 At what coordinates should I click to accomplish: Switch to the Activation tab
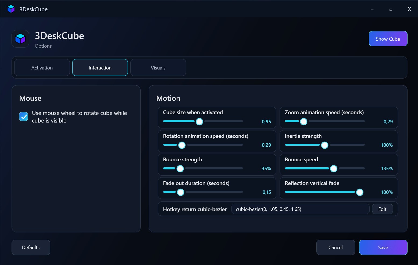pyautogui.click(x=42, y=68)
